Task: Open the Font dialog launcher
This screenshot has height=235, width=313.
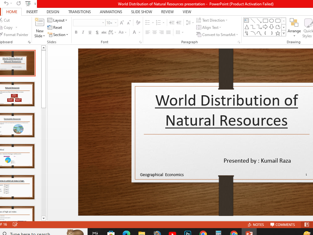Action: pyautogui.click(x=140, y=42)
